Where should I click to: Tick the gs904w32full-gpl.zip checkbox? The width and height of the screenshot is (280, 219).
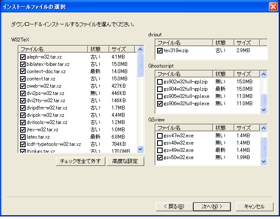click(x=160, y=89)
